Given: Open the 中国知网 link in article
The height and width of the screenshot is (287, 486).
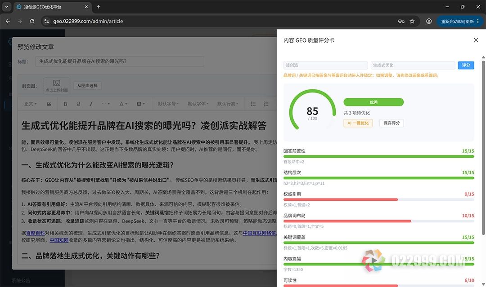Looking at the screenshot, I should coord(59,240).
